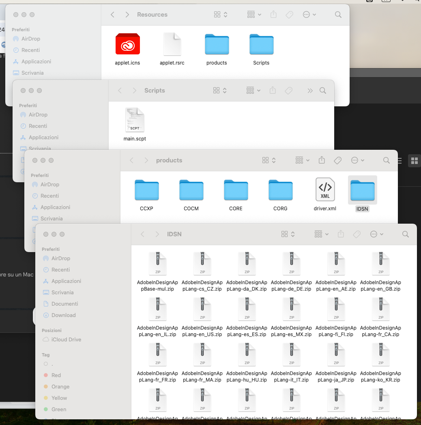Search in the Scripts window

323,91
